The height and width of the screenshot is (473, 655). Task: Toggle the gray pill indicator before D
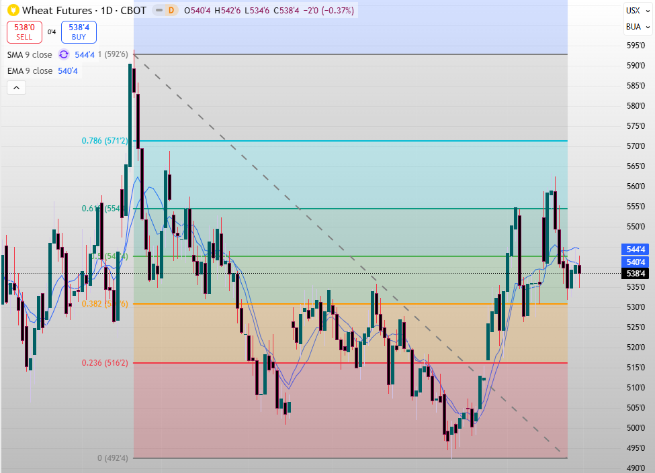159,10
